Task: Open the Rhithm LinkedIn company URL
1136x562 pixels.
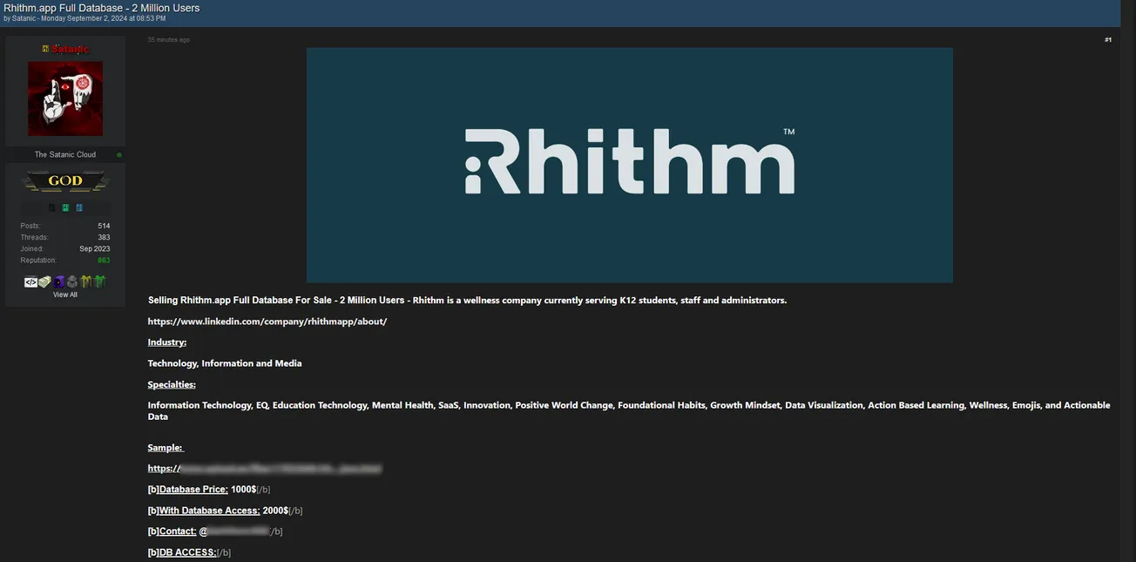Action: point(267,322)
